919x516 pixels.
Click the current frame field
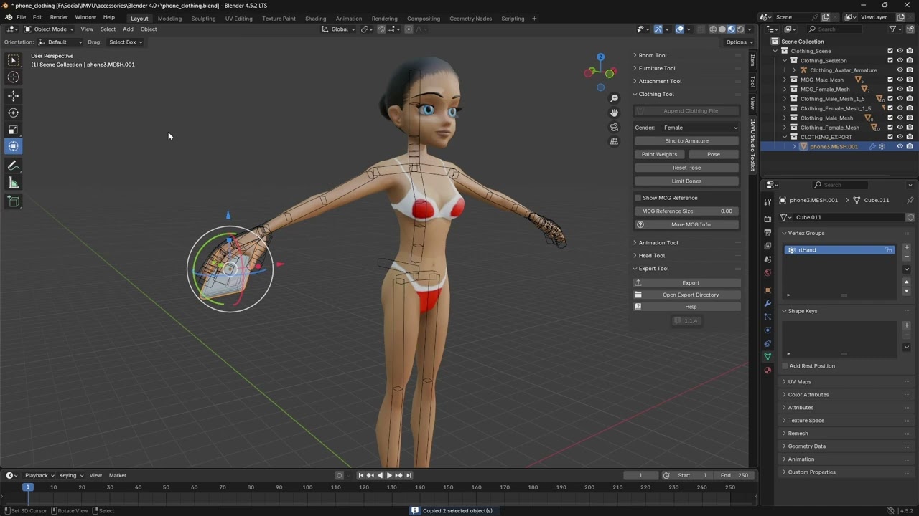click(640, 475)
